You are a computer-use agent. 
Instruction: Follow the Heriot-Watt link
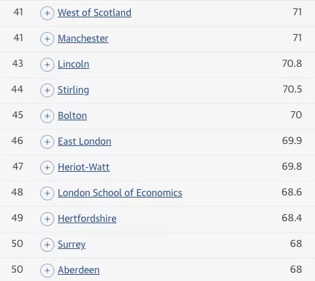pyautogui.click(x=83, y=167)
